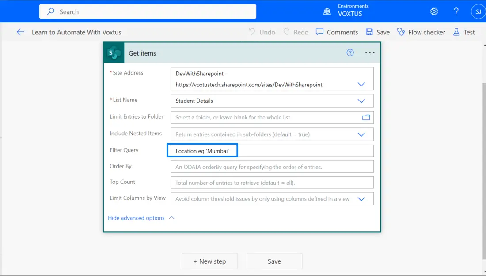486x276 pixels.
Task: Expand the Site Address dropdown
Action: 361,84
